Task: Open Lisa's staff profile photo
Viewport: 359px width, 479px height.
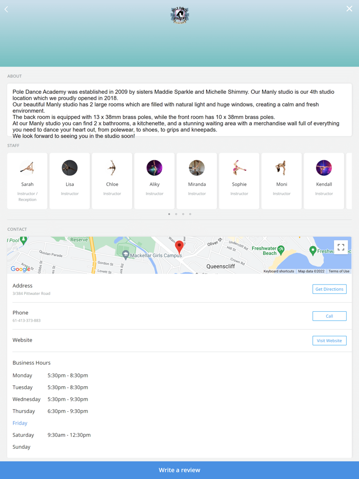Action: [70, 168]
